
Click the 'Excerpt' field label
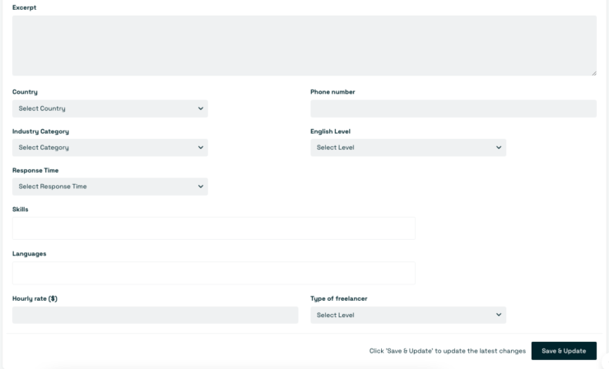click(24, 7)
